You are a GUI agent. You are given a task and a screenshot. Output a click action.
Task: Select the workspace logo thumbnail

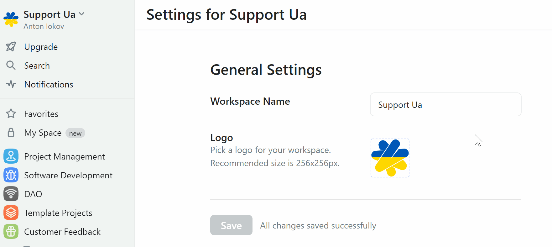[x=390, y=158]
